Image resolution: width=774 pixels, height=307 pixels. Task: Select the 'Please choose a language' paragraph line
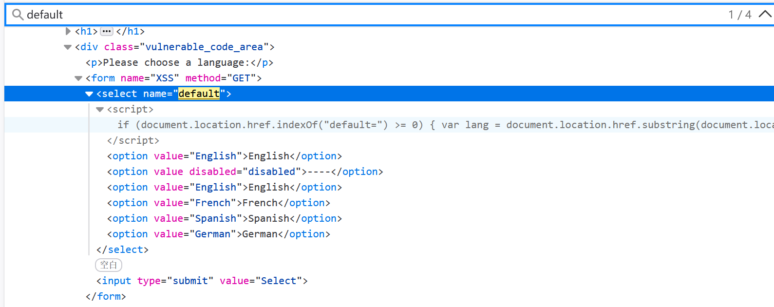coord(179,62)
